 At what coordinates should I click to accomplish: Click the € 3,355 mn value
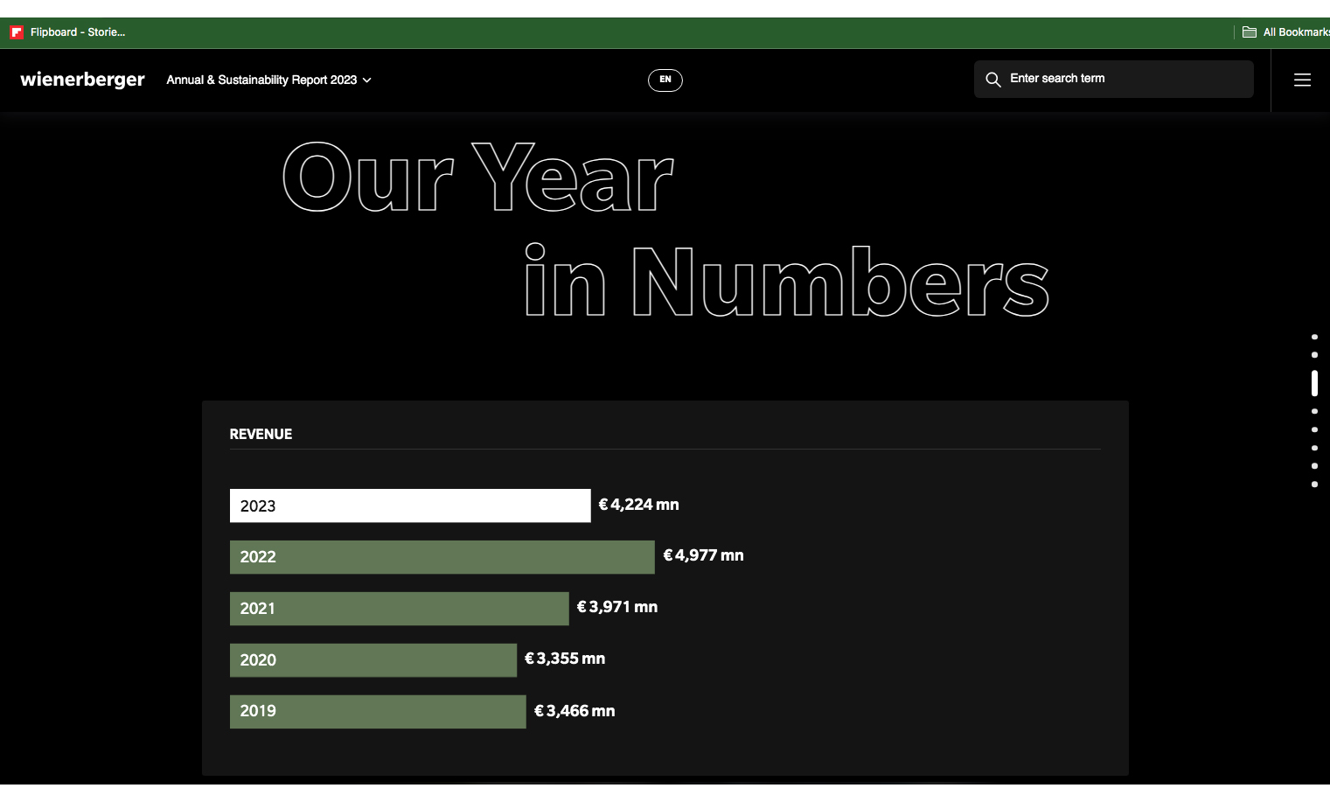point(565,659)
